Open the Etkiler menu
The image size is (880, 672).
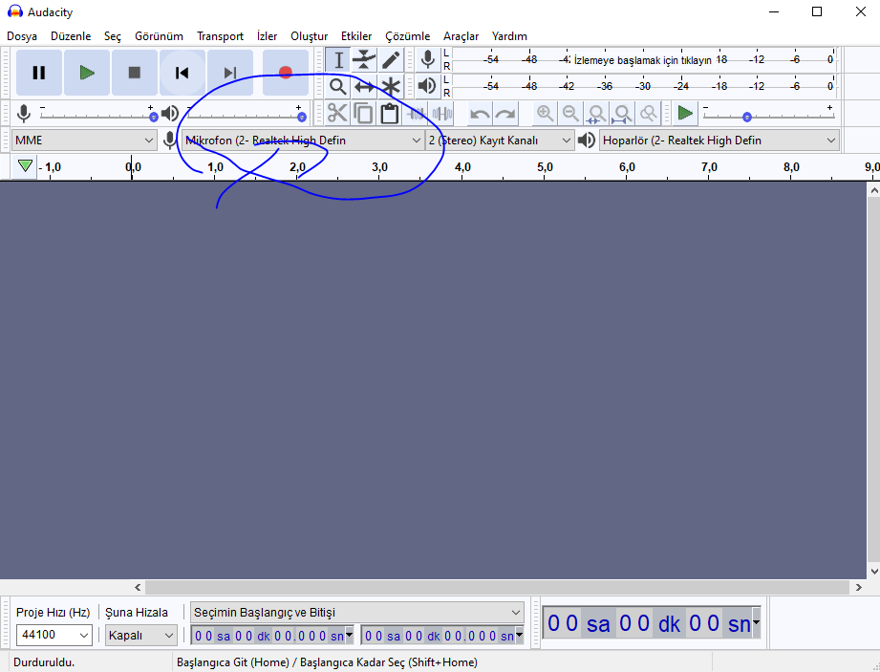tap(356, 36)
